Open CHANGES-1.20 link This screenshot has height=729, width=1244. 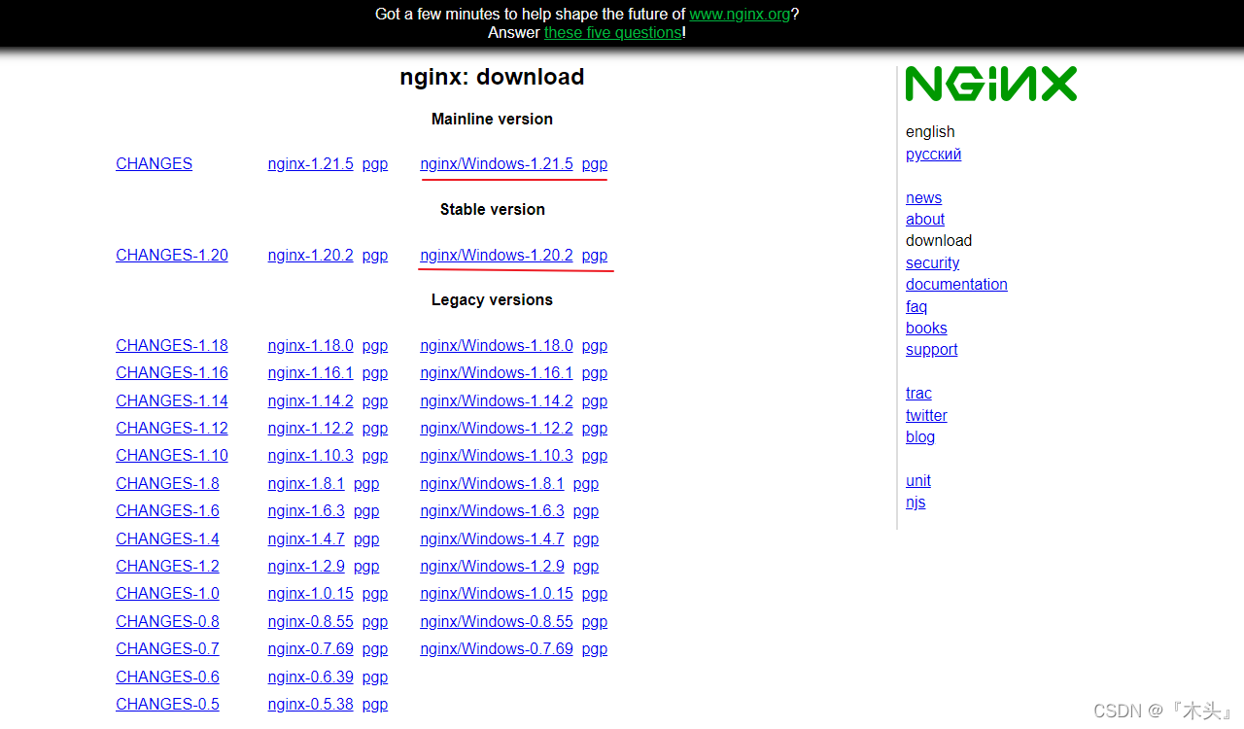pyautogui.click(x=172, y=255)
